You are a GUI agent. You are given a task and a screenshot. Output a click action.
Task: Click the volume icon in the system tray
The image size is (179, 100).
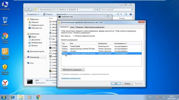[x=164, y=97]
